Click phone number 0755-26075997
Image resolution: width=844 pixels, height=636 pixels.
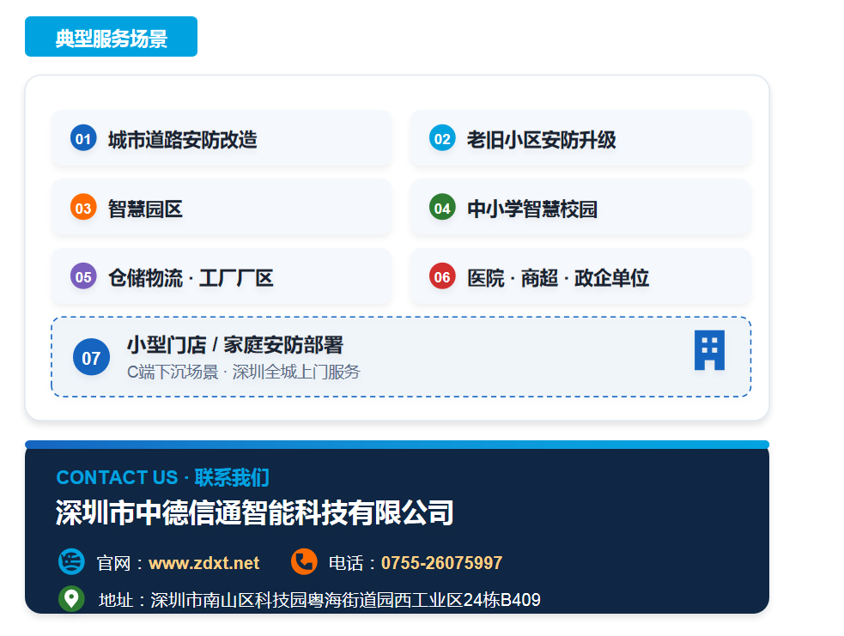[442, 563]
